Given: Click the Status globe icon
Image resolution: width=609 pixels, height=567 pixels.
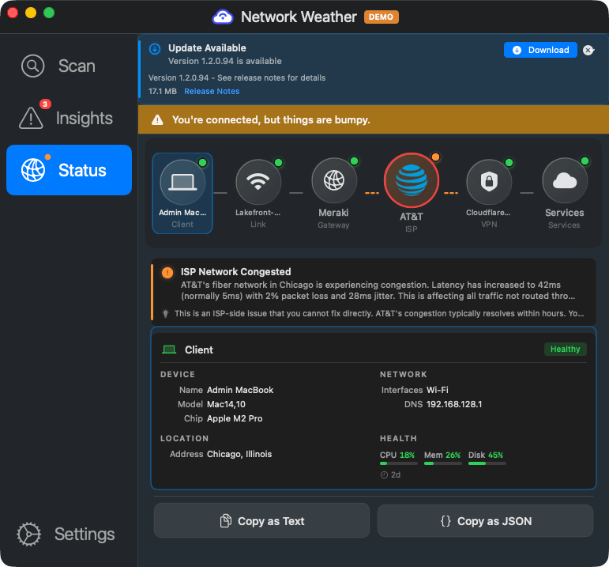Looking at the screenshot, I should tap(33, 170).
